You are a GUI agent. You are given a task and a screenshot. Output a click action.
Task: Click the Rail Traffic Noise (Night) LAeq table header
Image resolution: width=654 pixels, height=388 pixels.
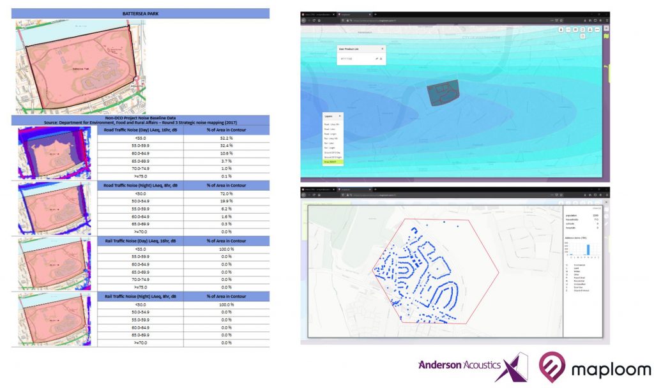(x=140, y=296)
